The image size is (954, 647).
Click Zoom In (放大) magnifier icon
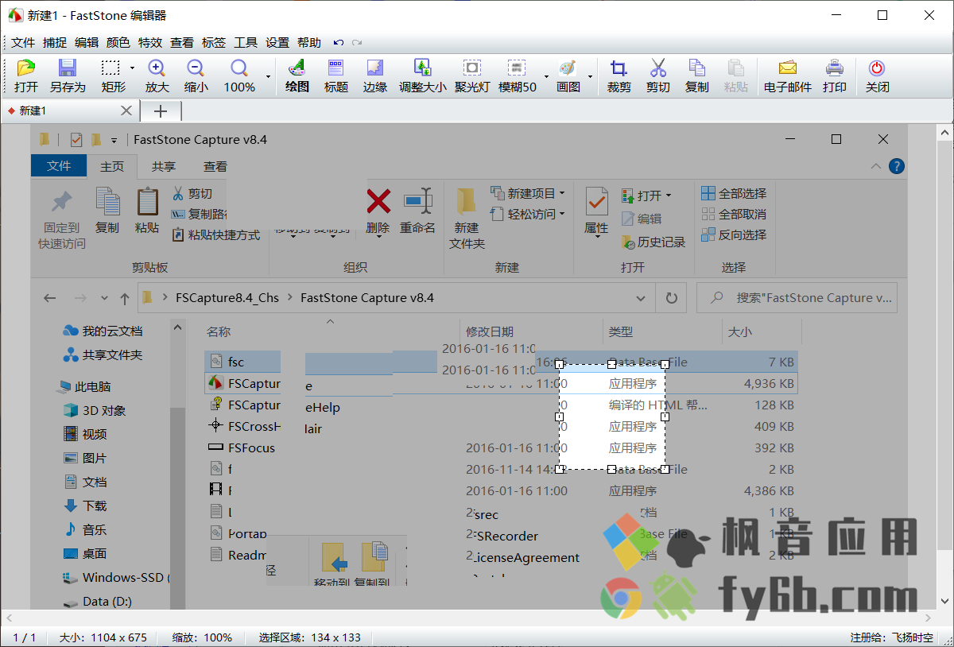157,76
